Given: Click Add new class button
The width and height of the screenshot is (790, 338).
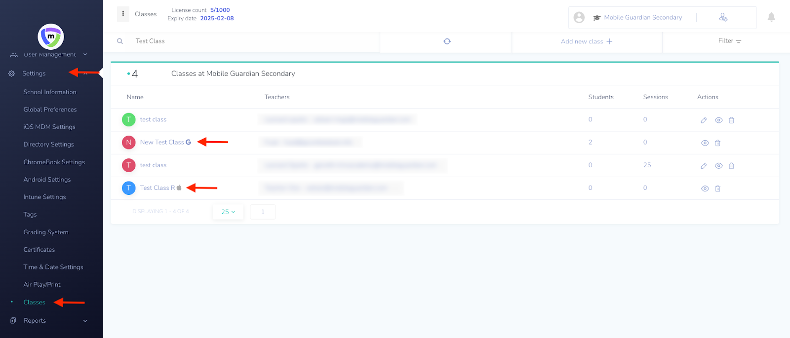Looking at the screenshot, I should click(x=587, y=41).
